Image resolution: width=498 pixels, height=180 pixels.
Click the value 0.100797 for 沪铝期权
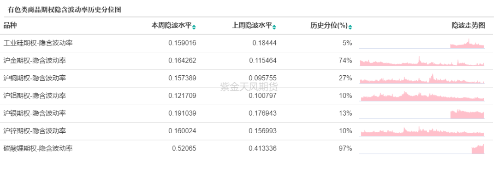263,96
